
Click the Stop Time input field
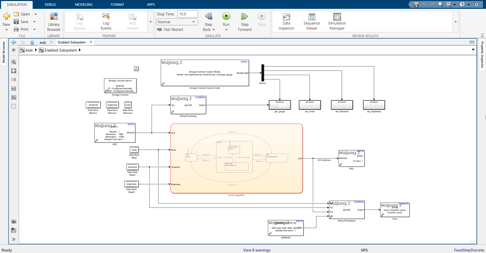(188, 14)
